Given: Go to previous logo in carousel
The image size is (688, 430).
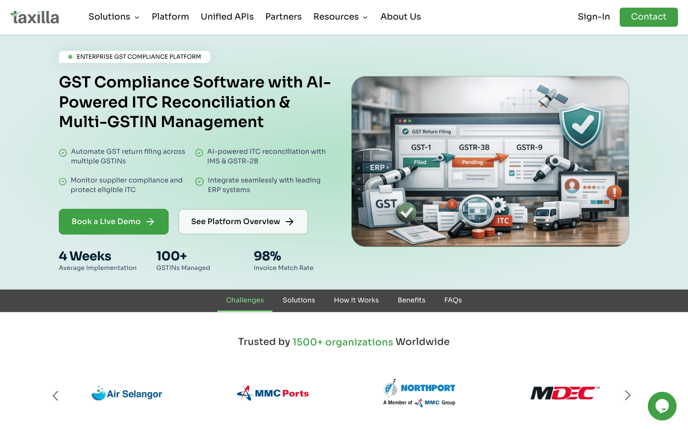Looking at the screenshot, I should [x=55, y=396].
